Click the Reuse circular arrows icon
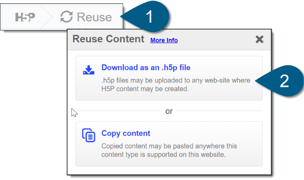The image size is (304, 180). point(67,17)
